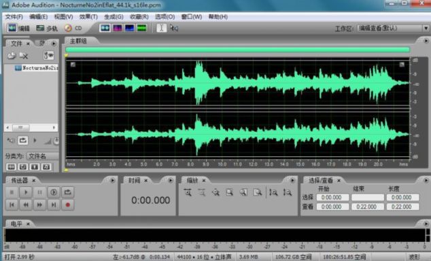Select the marquee selection tool
This screenshot has width=431, height=261.
tap(174, 28)
